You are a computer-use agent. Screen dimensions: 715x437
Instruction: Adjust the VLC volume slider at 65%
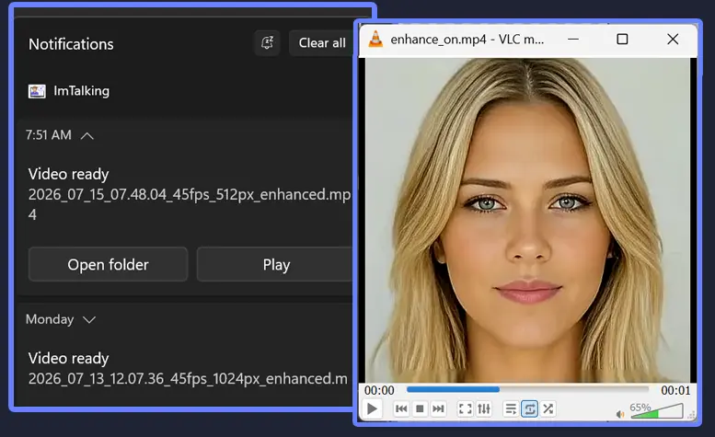click(x=657, y=411)
